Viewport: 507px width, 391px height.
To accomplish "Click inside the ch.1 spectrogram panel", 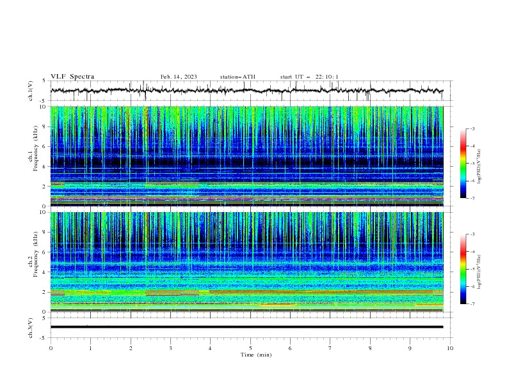I will (247, 156).
